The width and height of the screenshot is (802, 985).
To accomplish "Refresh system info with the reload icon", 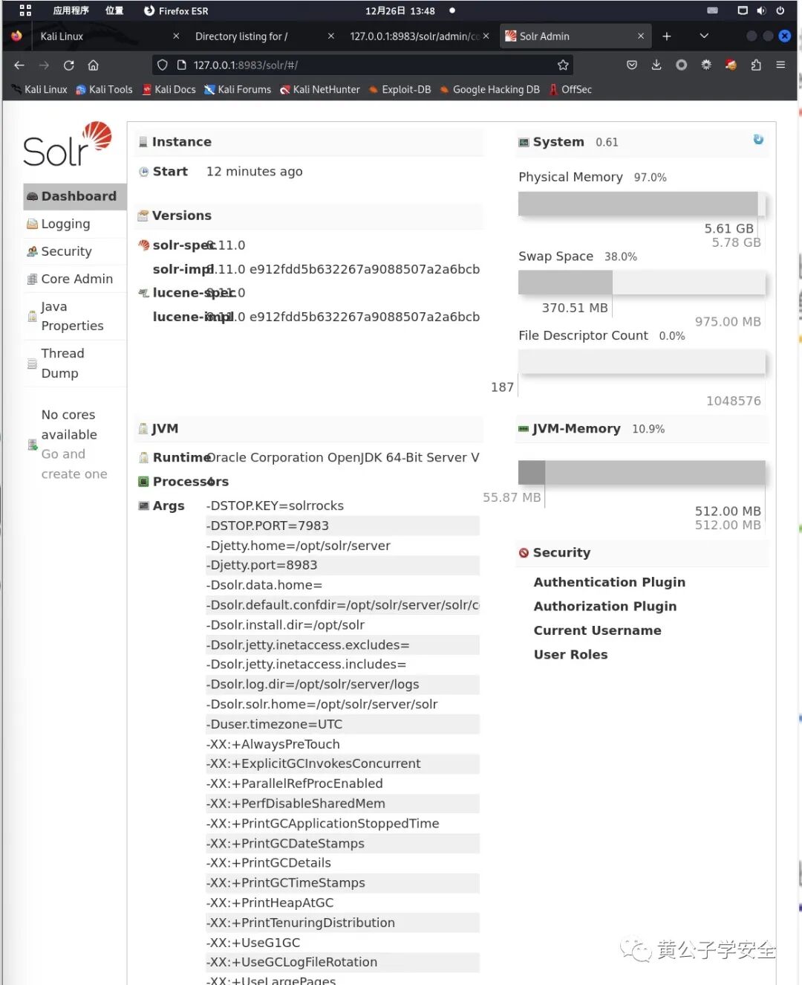I will (x=758, y=140).
